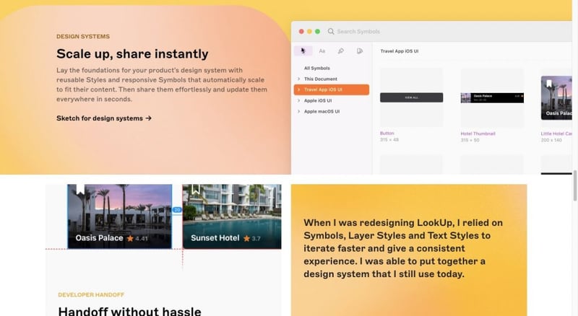
Task: Click the search magnifier icon
Action: point(331,31)
